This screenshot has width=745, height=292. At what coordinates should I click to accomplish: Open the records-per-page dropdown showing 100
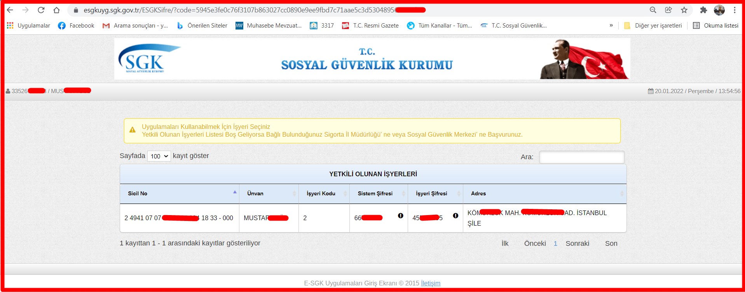(x=159, y=156)
